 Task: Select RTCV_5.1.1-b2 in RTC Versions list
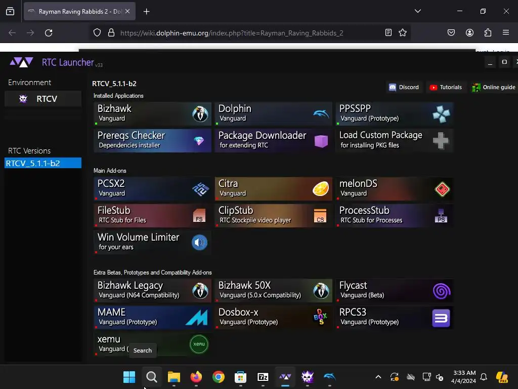[x=43, y=163]
